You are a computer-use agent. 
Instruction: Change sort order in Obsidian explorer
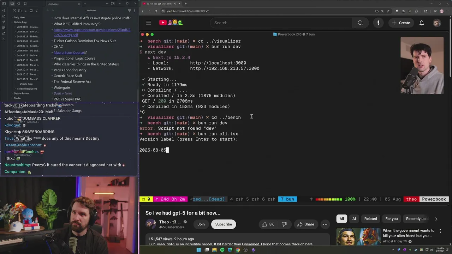(x=25, y=11)
